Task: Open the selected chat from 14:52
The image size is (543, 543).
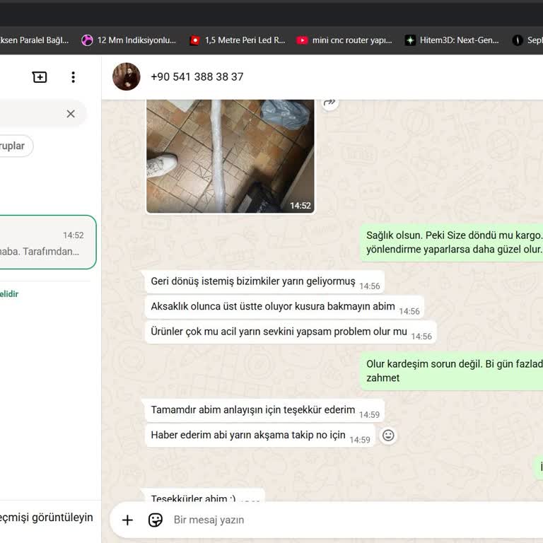Action: pyautogui.click(x=47, y=242)
